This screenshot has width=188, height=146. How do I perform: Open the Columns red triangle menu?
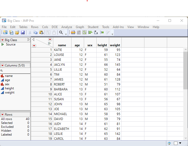(x=3, y=65)
